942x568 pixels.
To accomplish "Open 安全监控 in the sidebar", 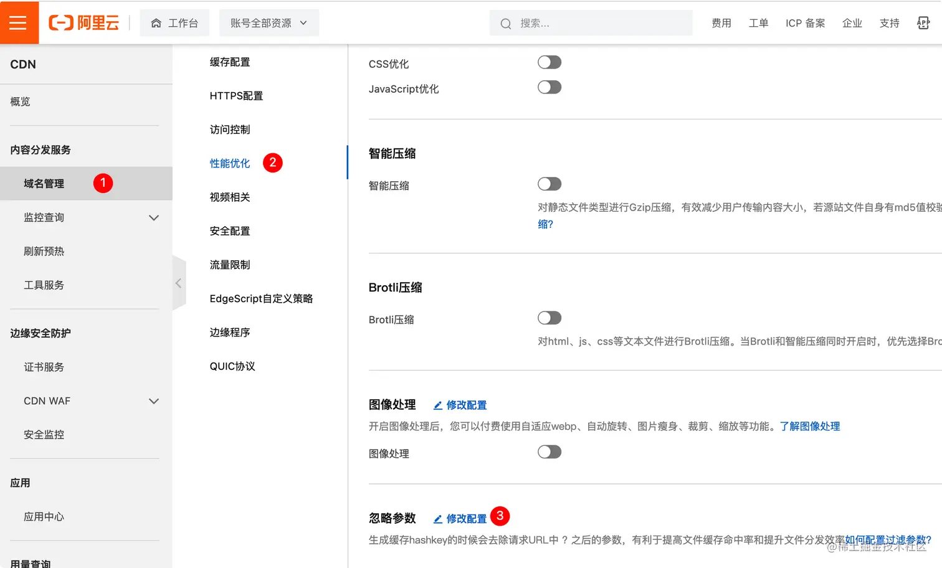I will coord(44,435).
